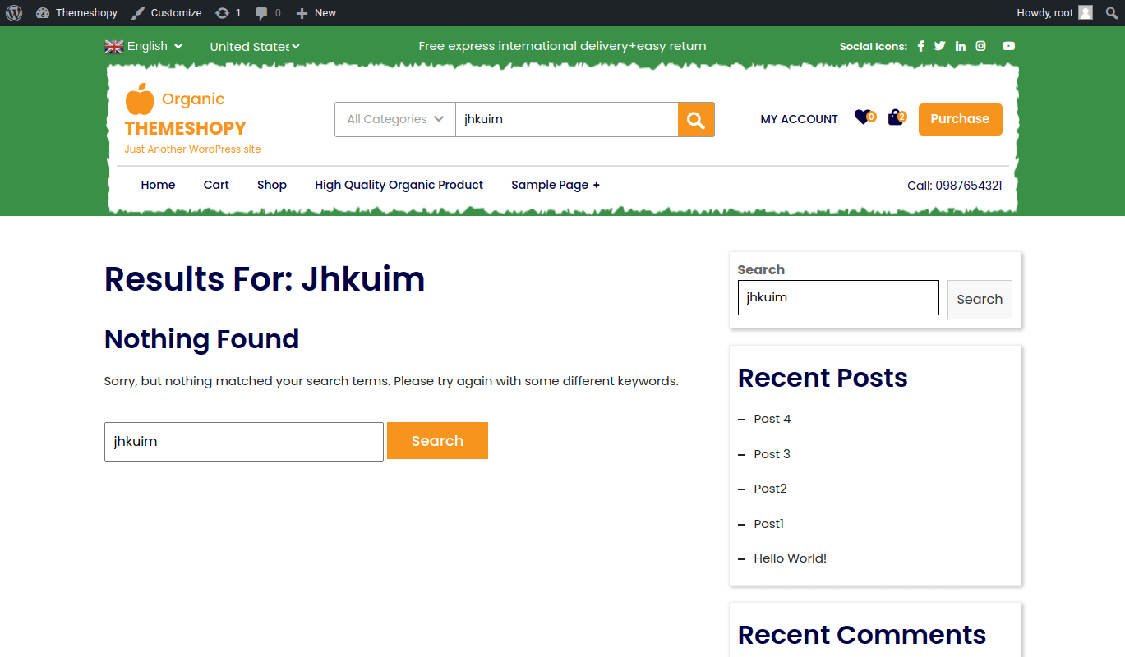Viewport: 1125px width, 657px height.
Task: Click the orange apple site logo
Action: click(x=139, y=99)
